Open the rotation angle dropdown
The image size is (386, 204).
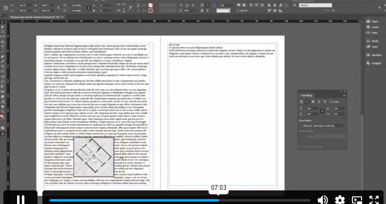[113, 5]
